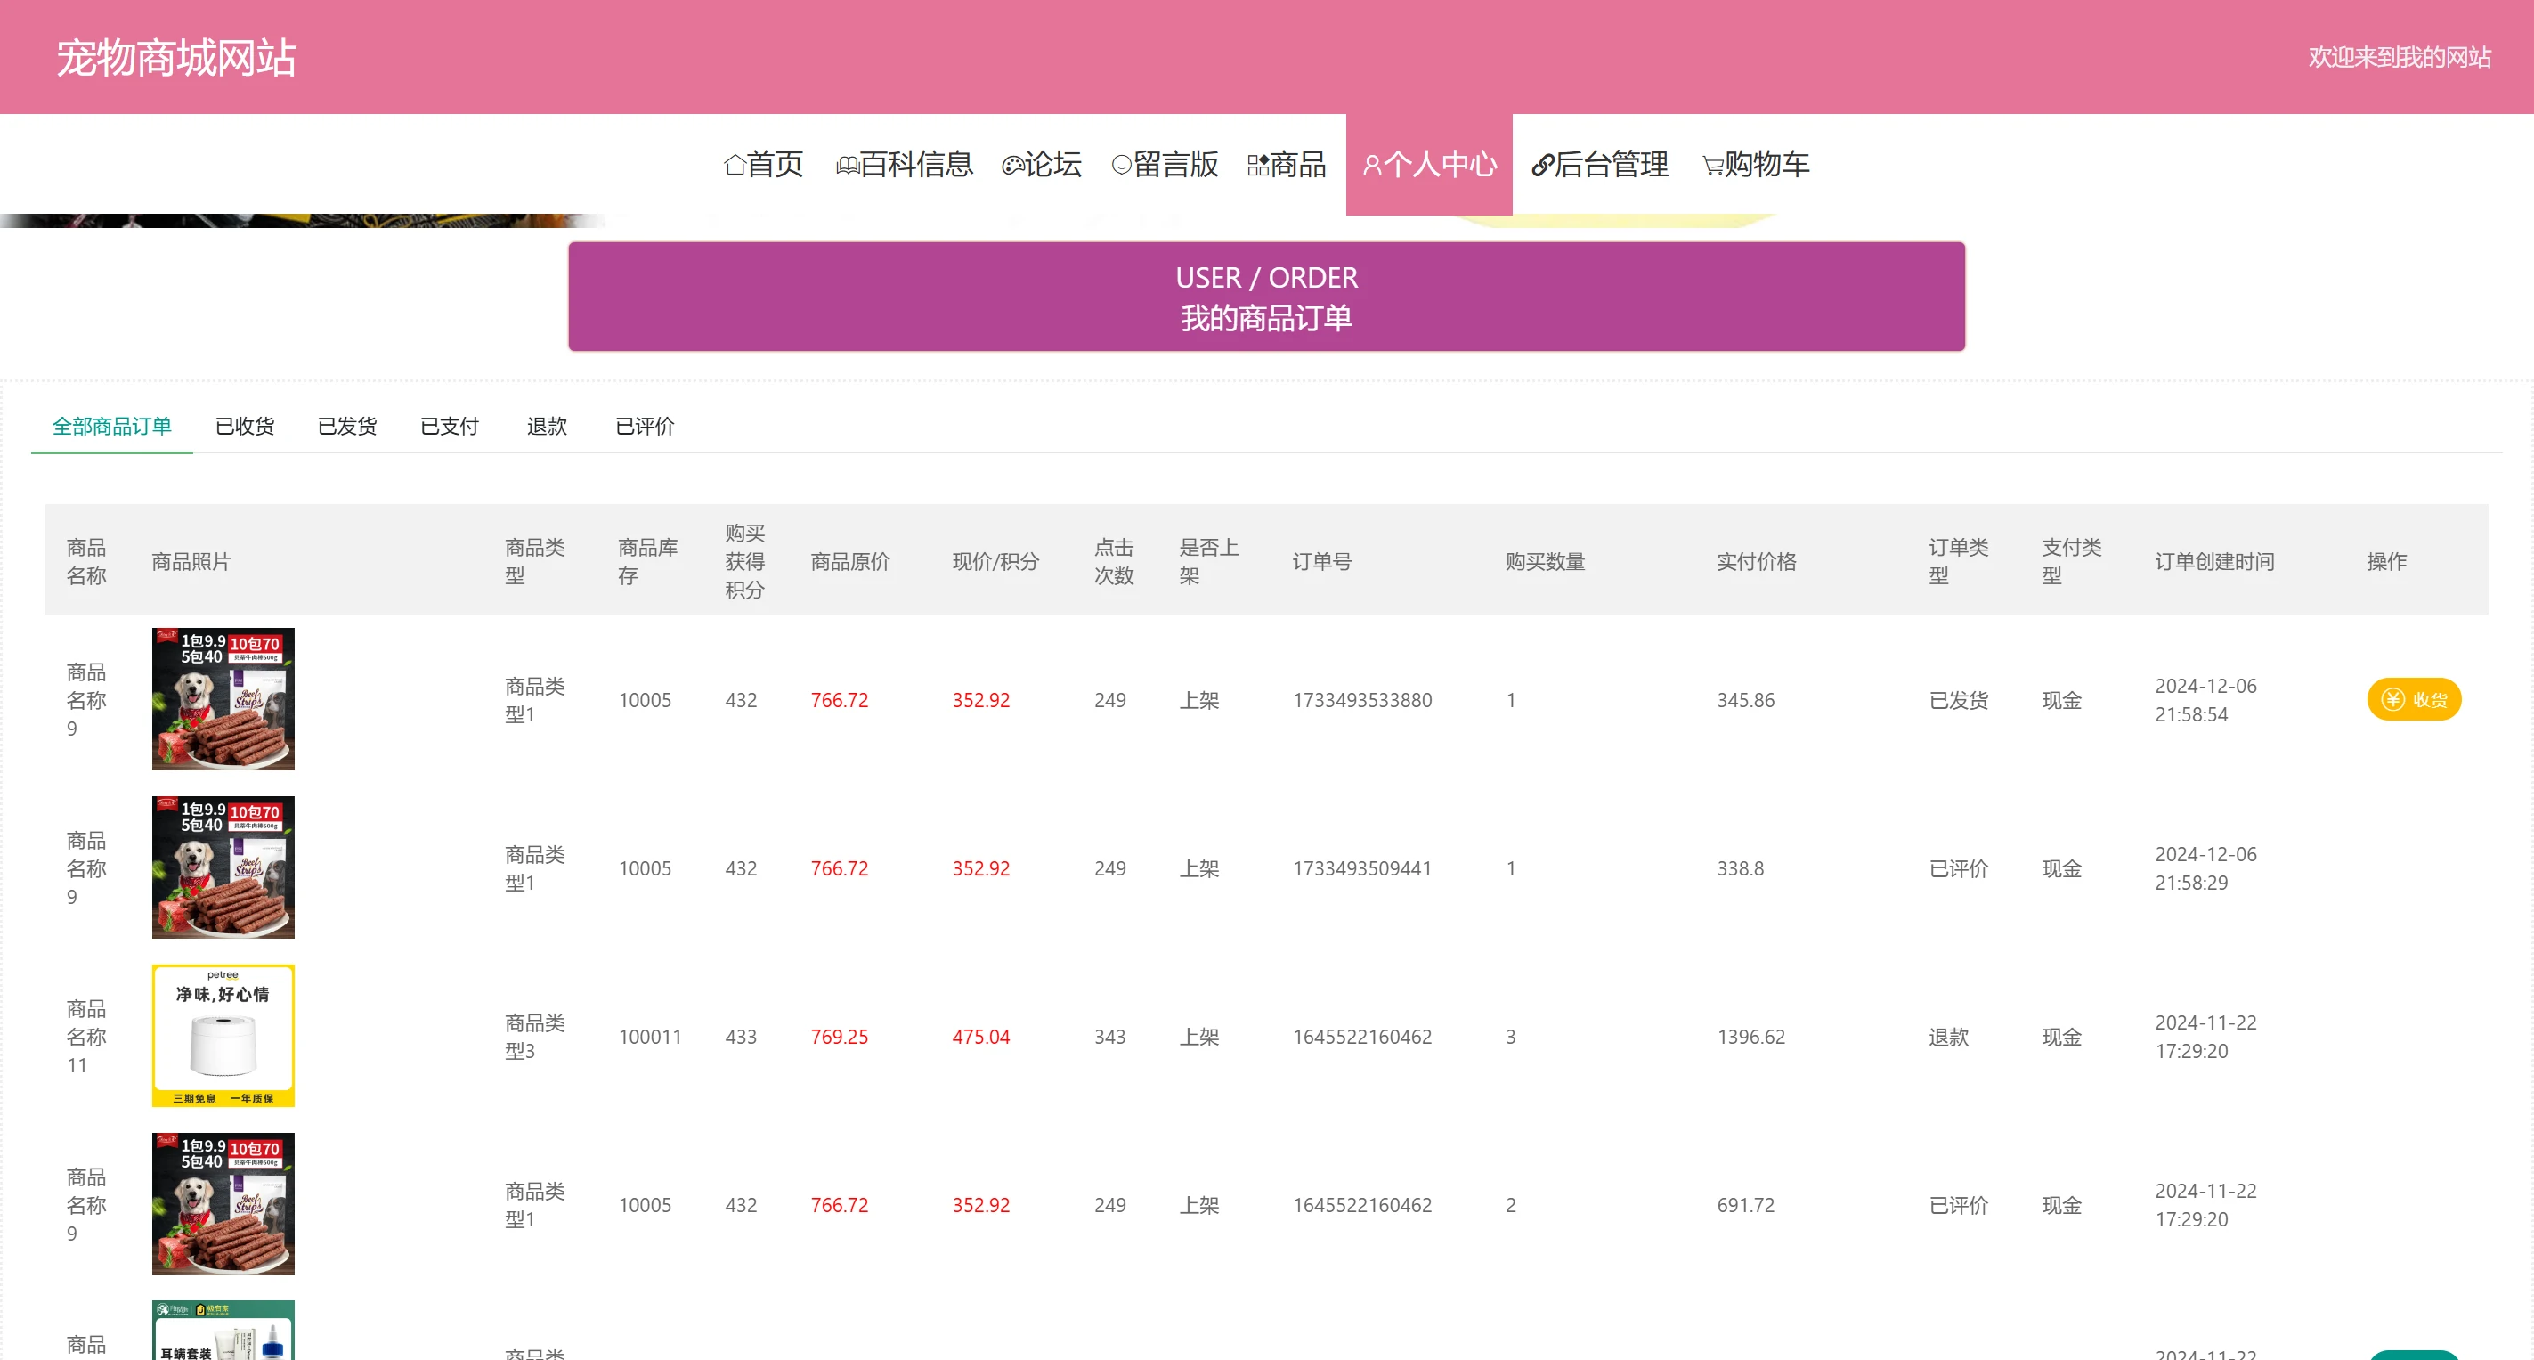Image resolution: width=2534 pixels, height=1360 pixels.
Task: Click the first order's product thumbnail
Action: (223, 698)
